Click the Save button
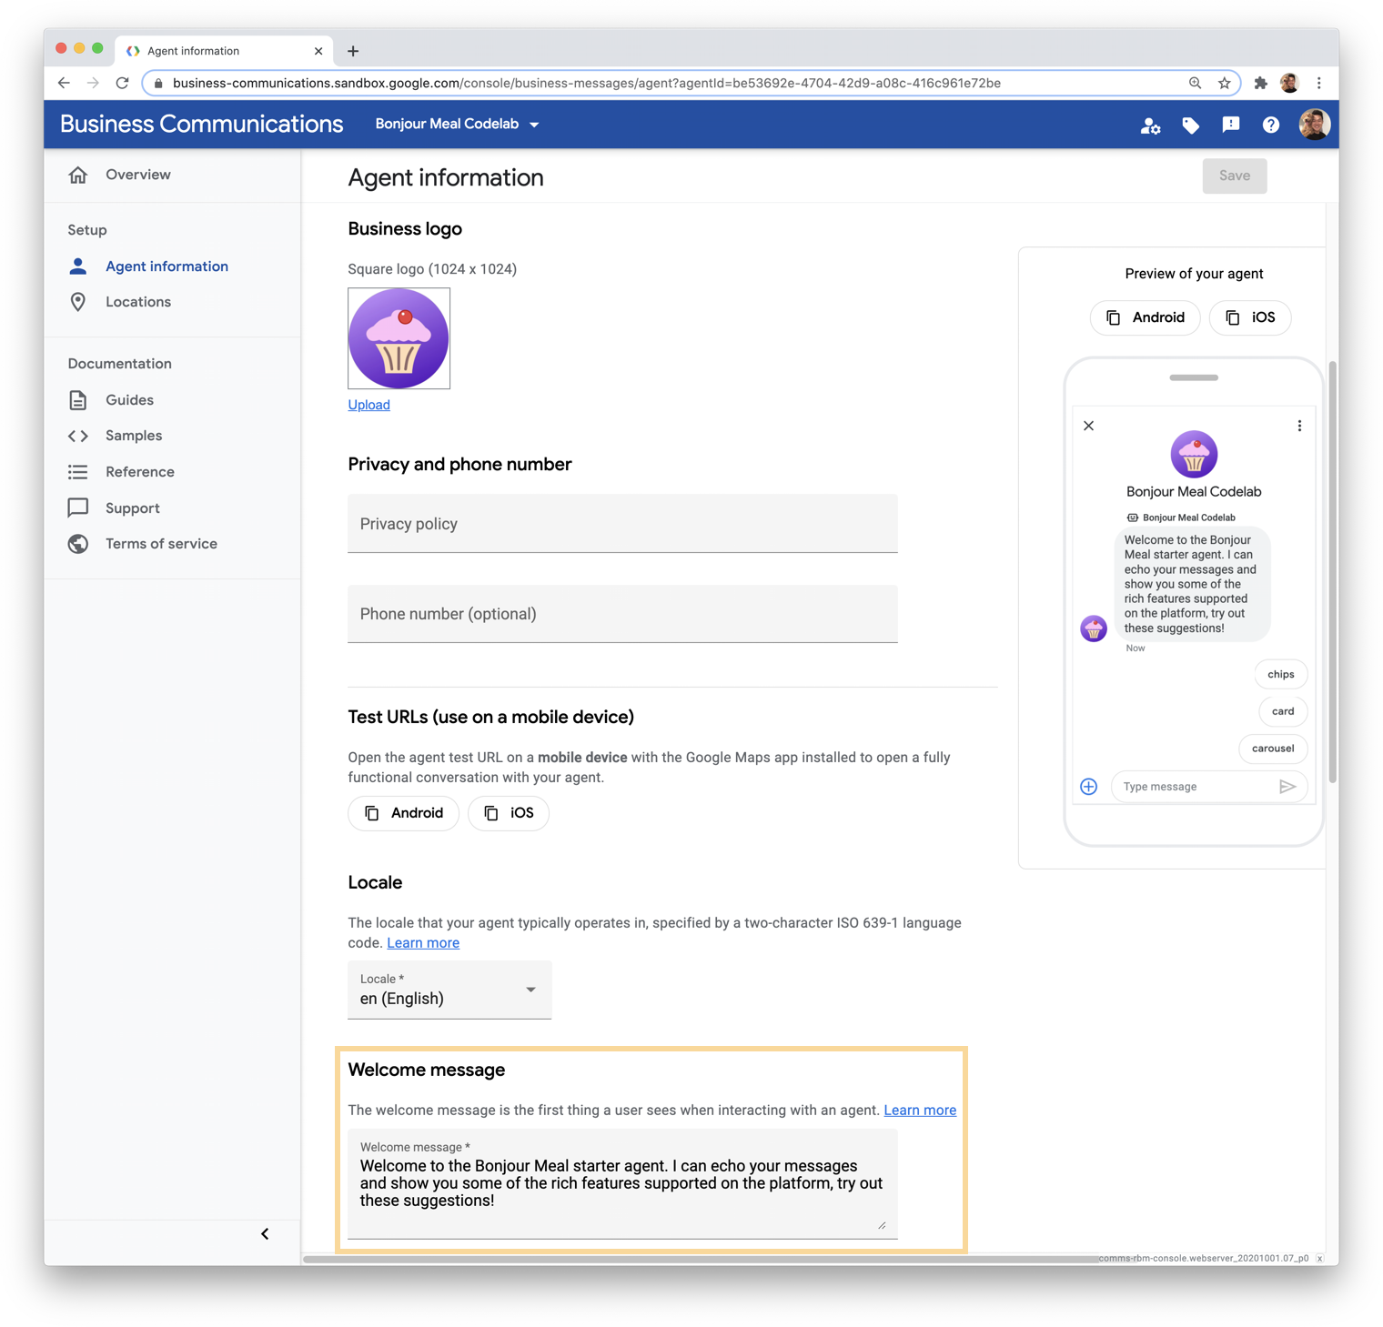 [x=1234, y=176]
